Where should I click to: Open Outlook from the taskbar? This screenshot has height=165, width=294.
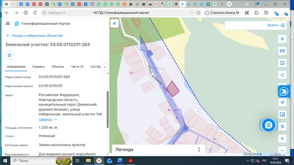pos(109,161)
